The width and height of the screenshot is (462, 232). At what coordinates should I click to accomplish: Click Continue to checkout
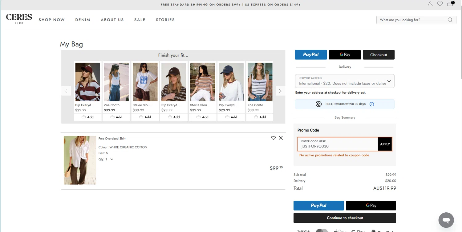(x=345, y=218)
